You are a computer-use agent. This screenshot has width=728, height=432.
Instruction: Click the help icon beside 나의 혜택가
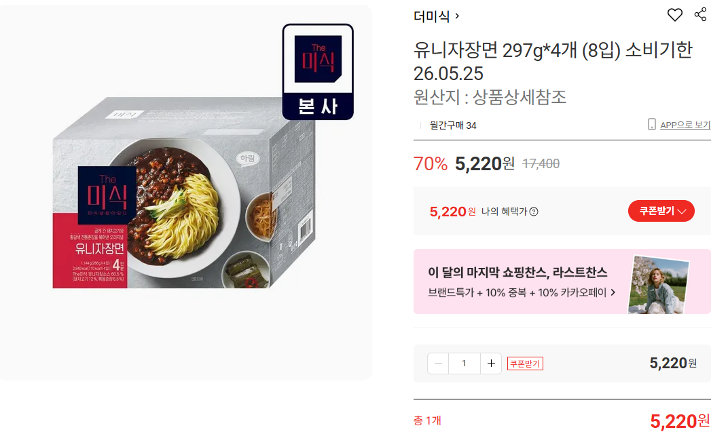click(534, 212)
